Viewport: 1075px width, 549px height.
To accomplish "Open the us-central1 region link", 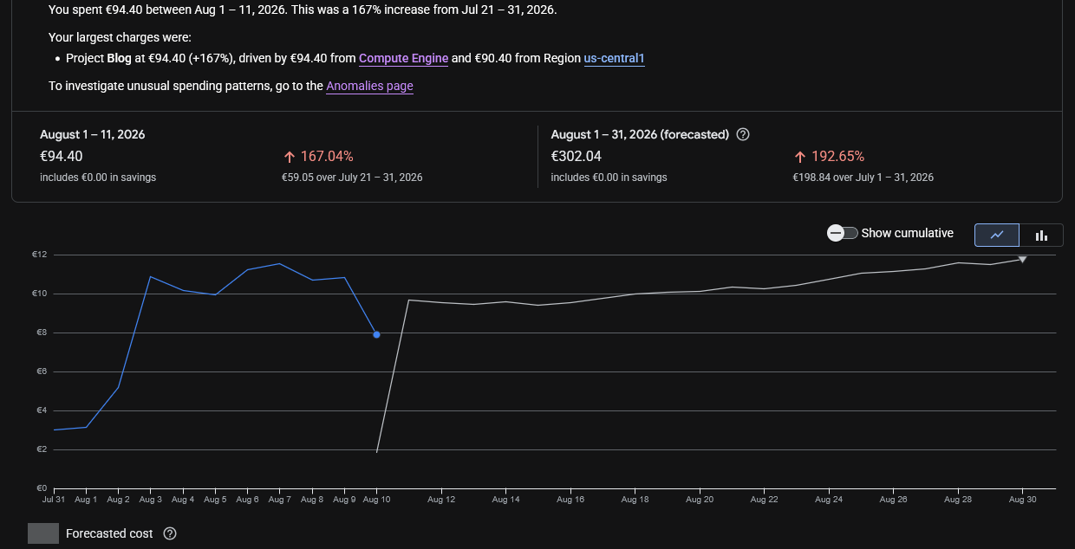I will click(615, 58).
